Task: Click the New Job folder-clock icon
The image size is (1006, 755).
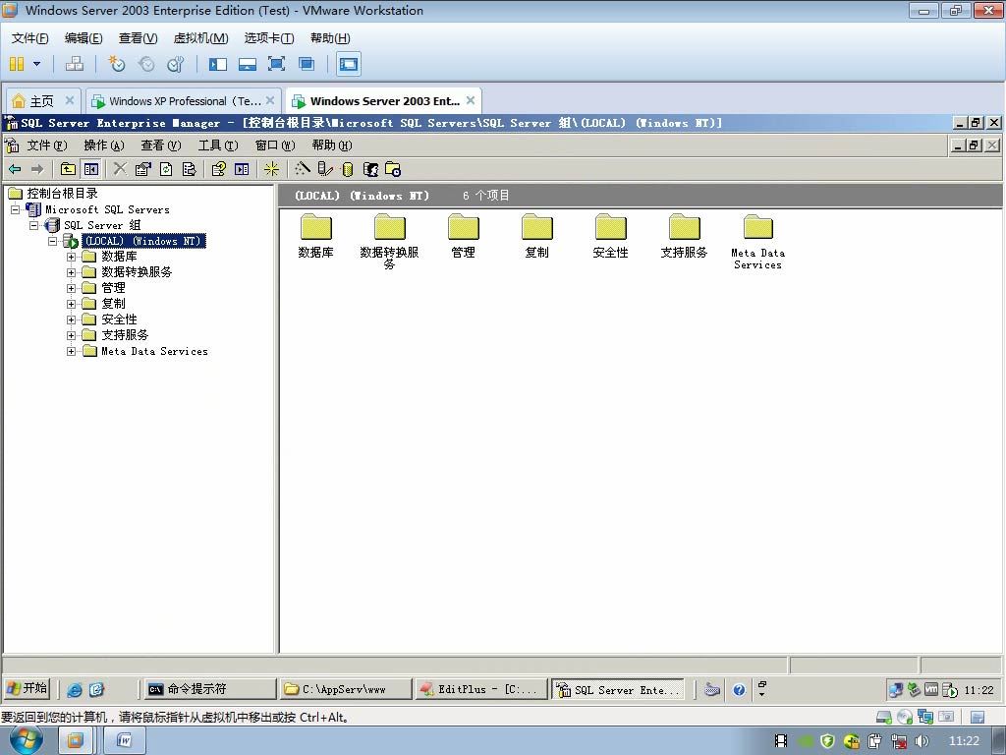Action: tap(393, 169)
